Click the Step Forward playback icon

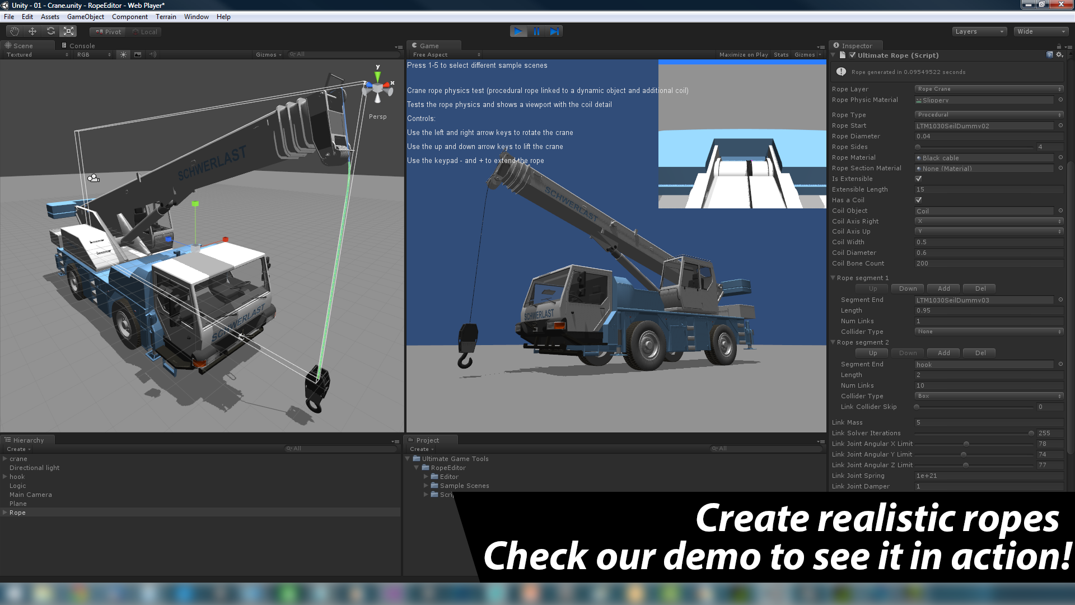[x=554, y=31]
